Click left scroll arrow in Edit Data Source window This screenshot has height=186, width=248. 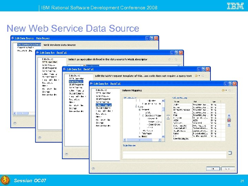pyautogui.click(x=15, y=113)
